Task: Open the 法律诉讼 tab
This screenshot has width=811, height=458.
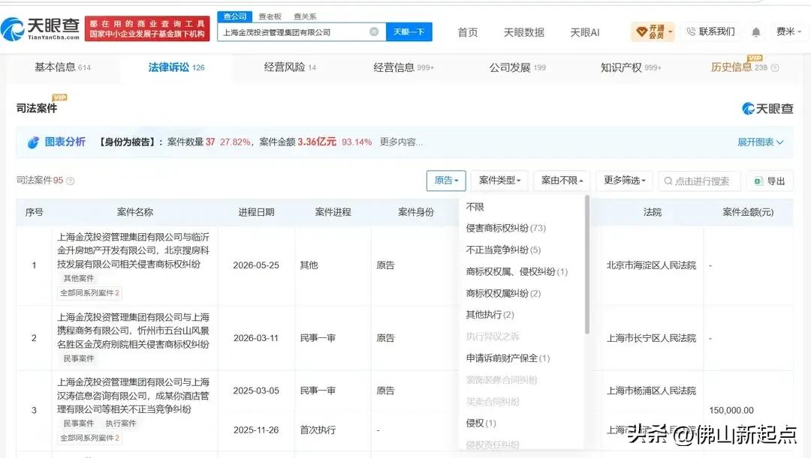Action: pyautogui.click(x=176, y=67)
